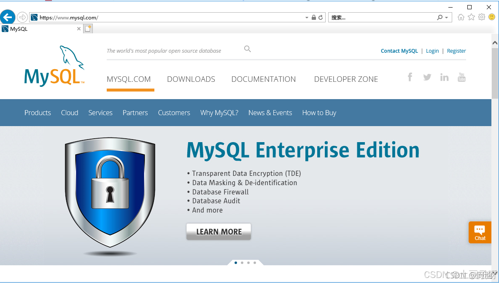The height and width of the screenshot is (283, 499).
Task: Click the MySQL dolphin logo
Action: click(54, 65)
